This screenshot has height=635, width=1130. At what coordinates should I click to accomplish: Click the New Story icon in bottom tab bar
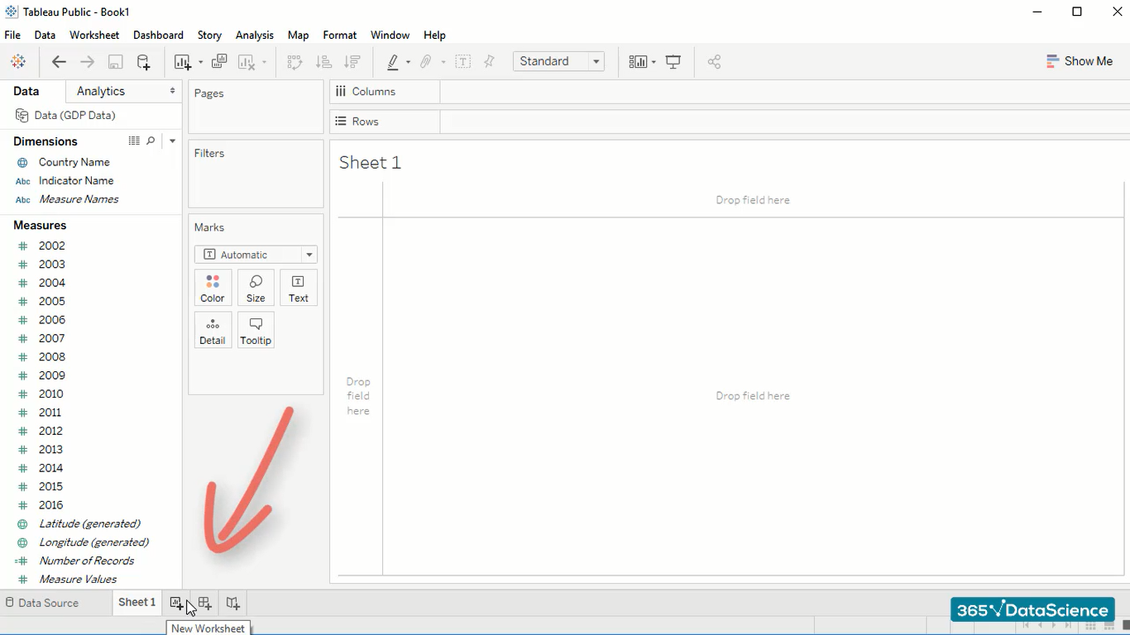233,603
